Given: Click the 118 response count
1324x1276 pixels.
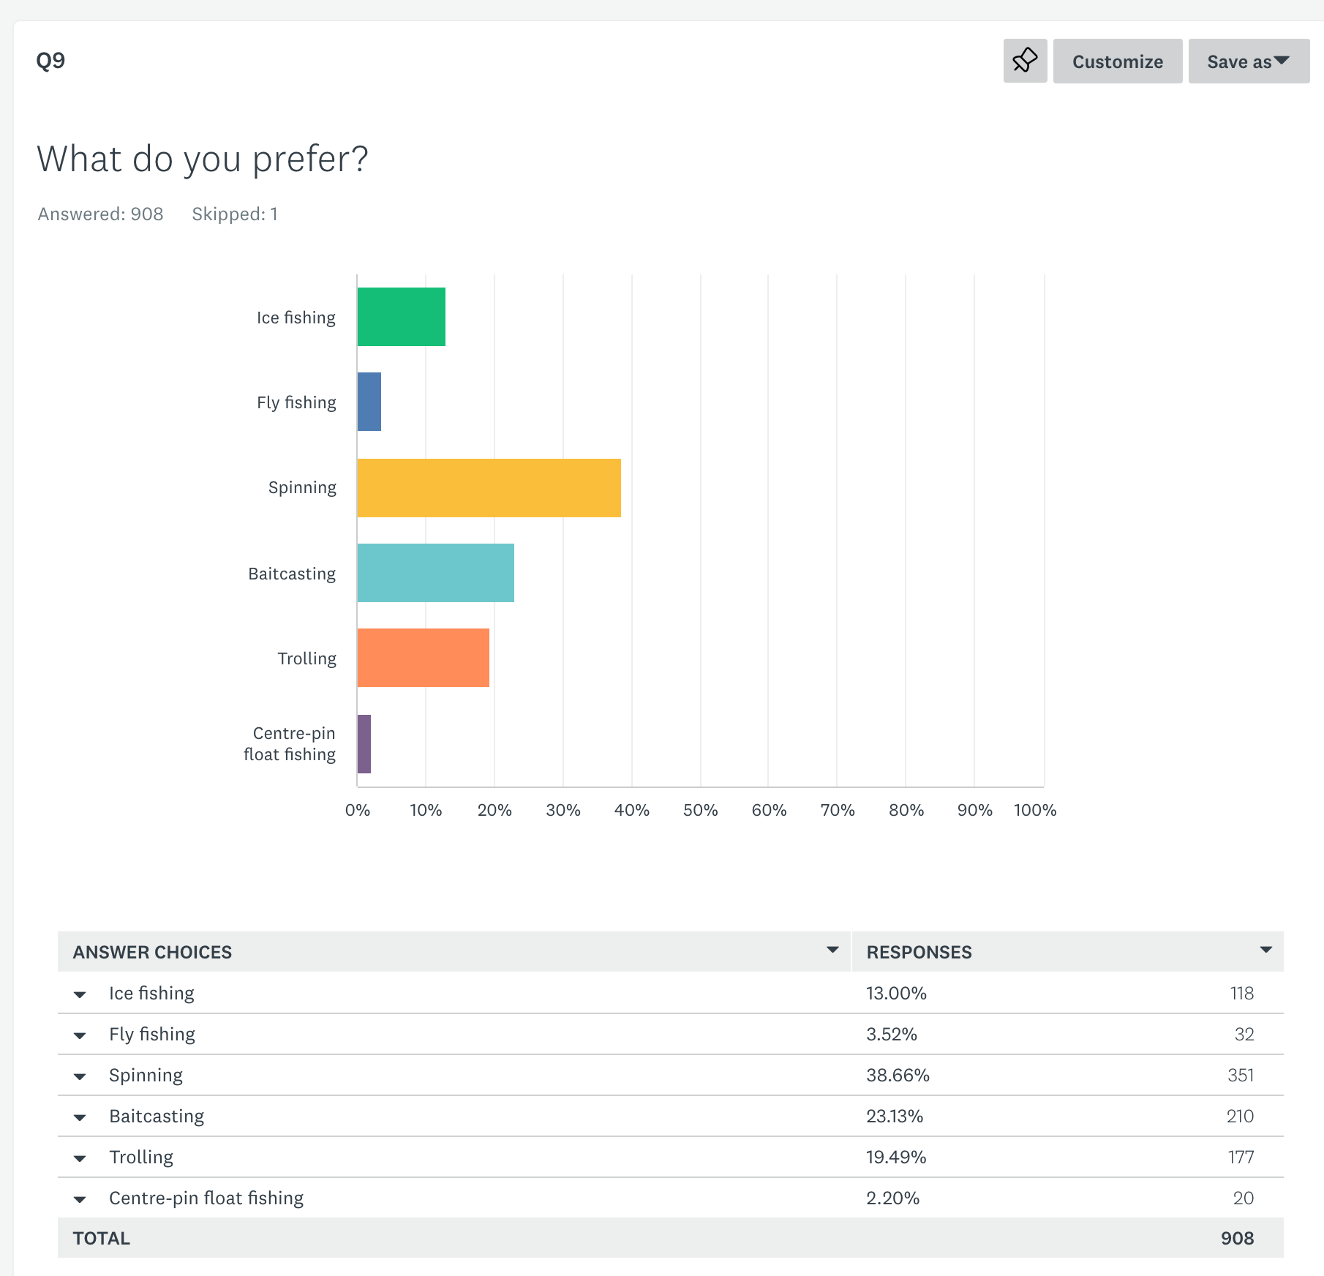Looking at the screenshot, I should (1242, 993).
